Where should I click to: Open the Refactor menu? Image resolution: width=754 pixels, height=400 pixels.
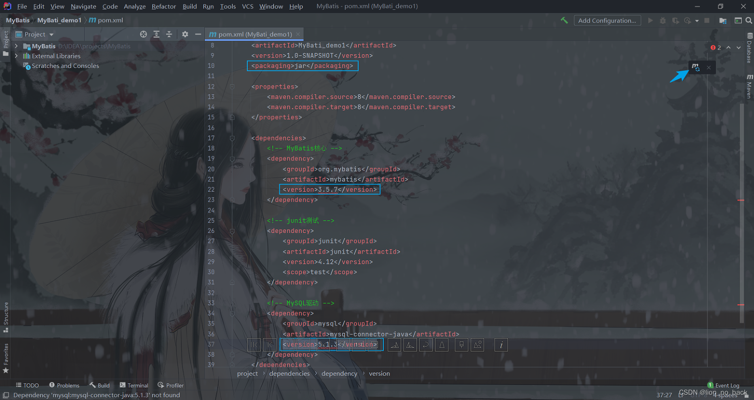click(164, 6)
